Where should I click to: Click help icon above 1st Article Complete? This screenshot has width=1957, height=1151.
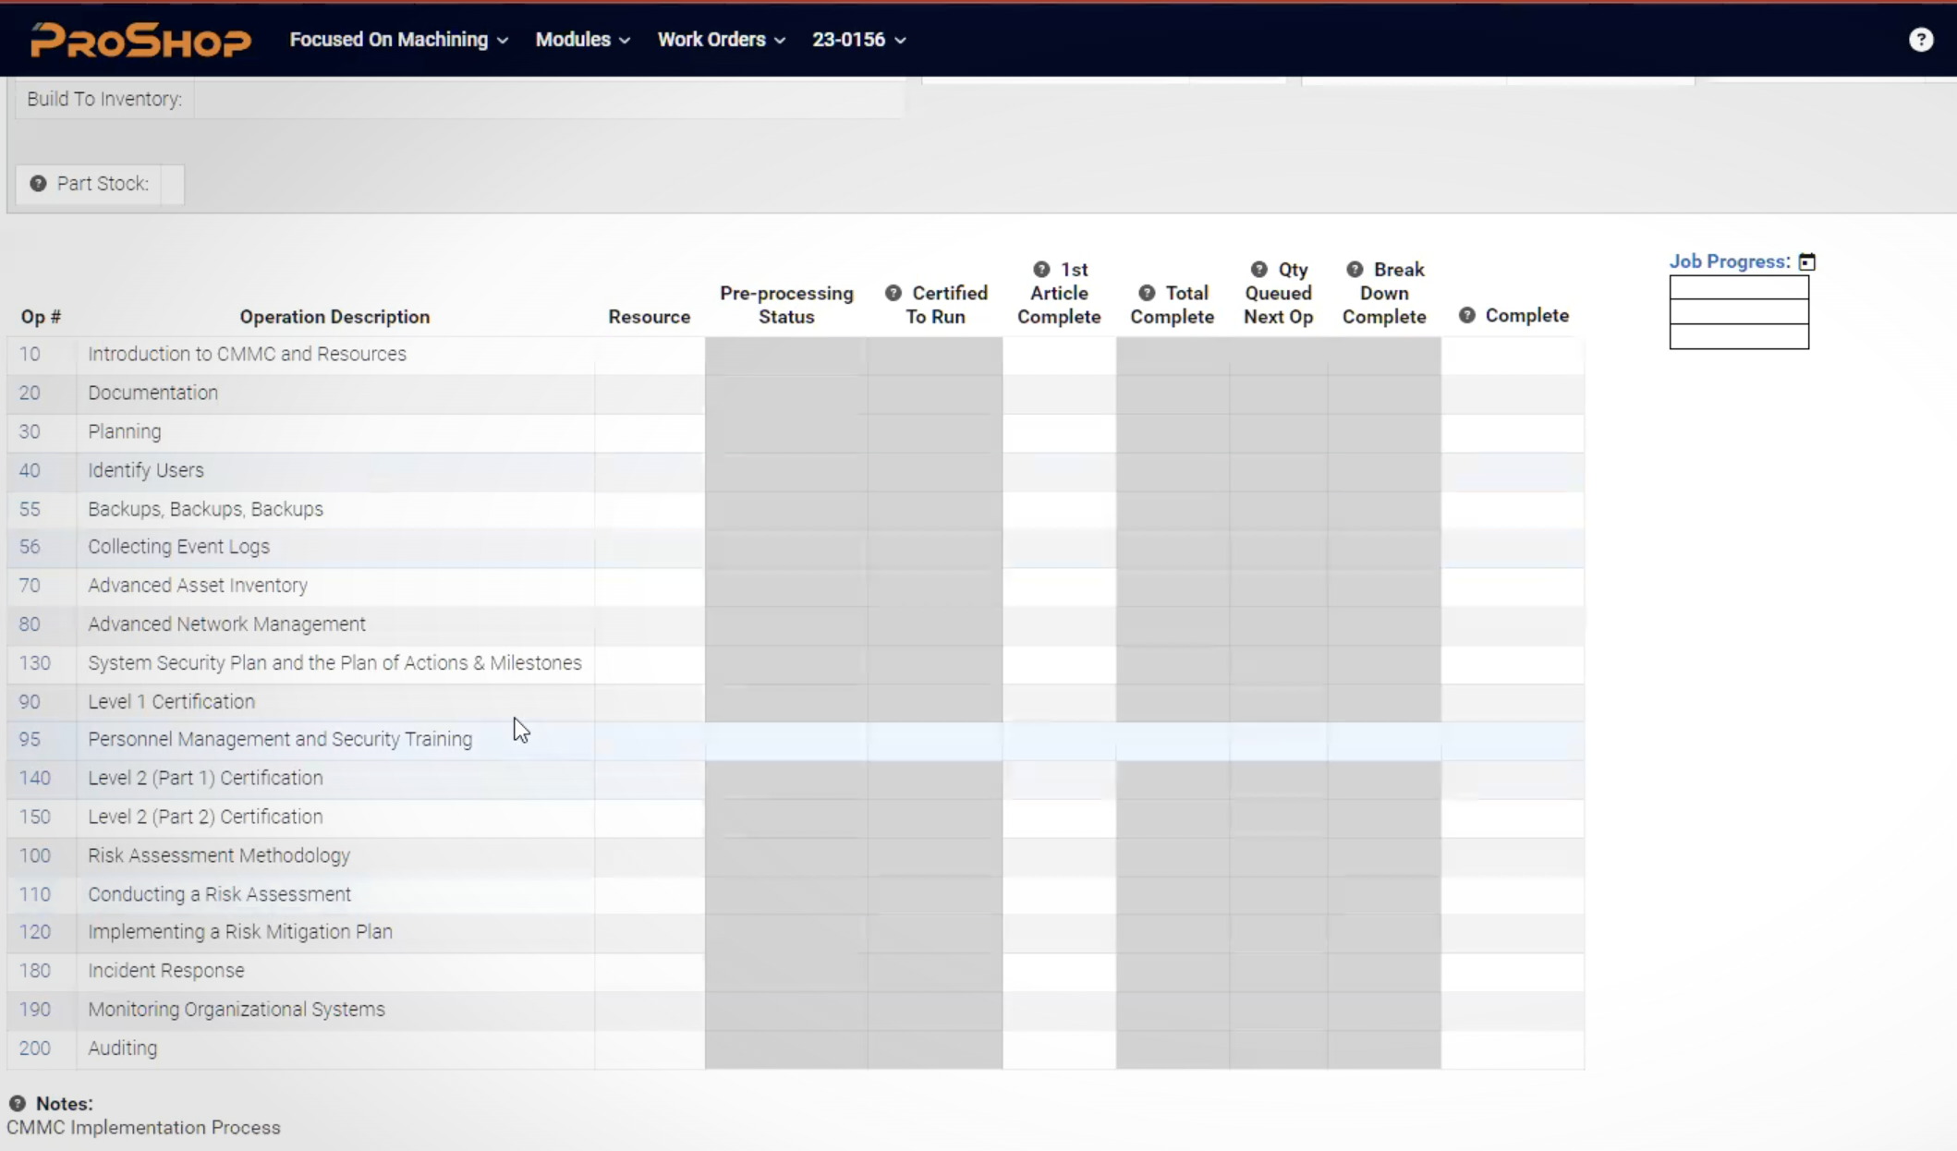(1041, 269)
